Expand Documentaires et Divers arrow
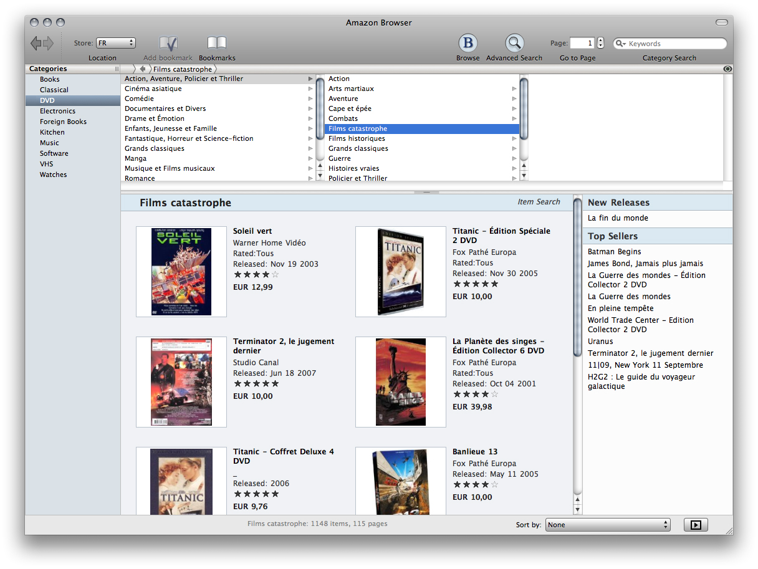This screenshot has width=758, height=569. pyautogui.click(x=310, y=108)
